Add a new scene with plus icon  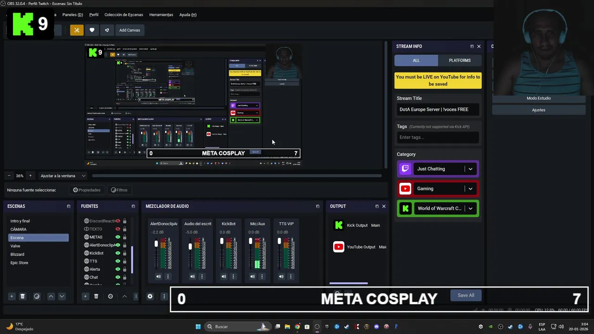[x=12, y=296]
